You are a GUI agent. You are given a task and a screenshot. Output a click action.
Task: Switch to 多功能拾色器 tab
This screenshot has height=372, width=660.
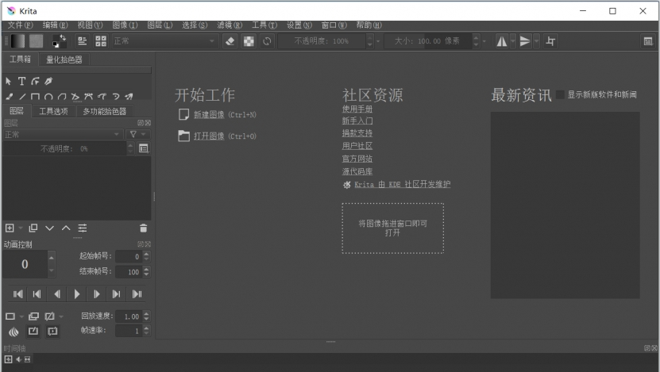tap(104, 111)
